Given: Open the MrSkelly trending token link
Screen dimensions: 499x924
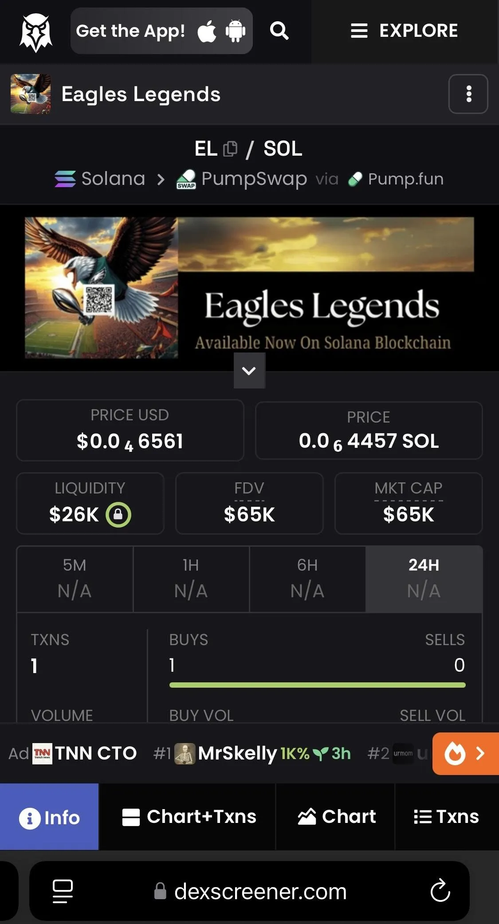Looking at the screenshot, I should 237,753.
